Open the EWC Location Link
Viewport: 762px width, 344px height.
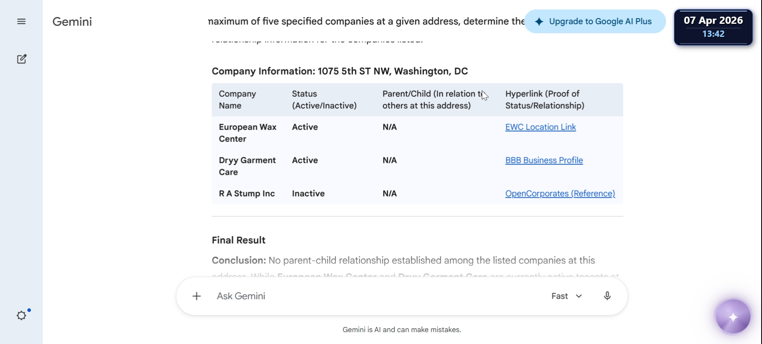click(540, 127)
